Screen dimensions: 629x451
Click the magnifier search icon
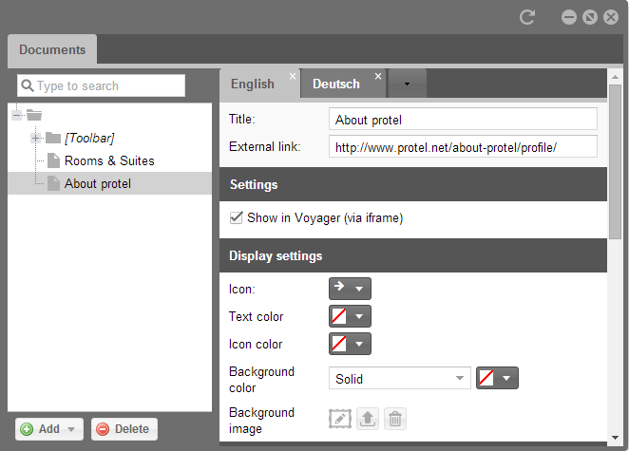coord(28,85)
